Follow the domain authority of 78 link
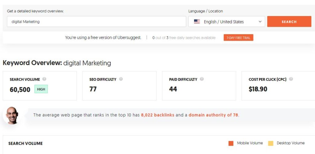This screenshot has width=315, height=154. pos(213,115)
